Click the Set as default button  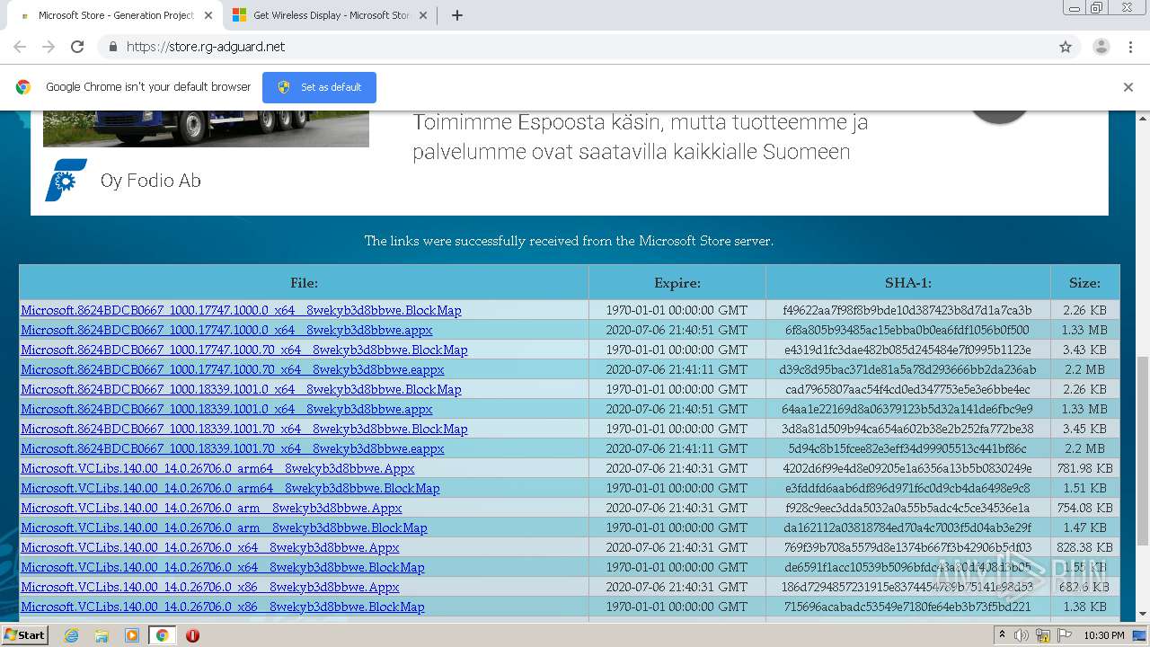(319, 87)
